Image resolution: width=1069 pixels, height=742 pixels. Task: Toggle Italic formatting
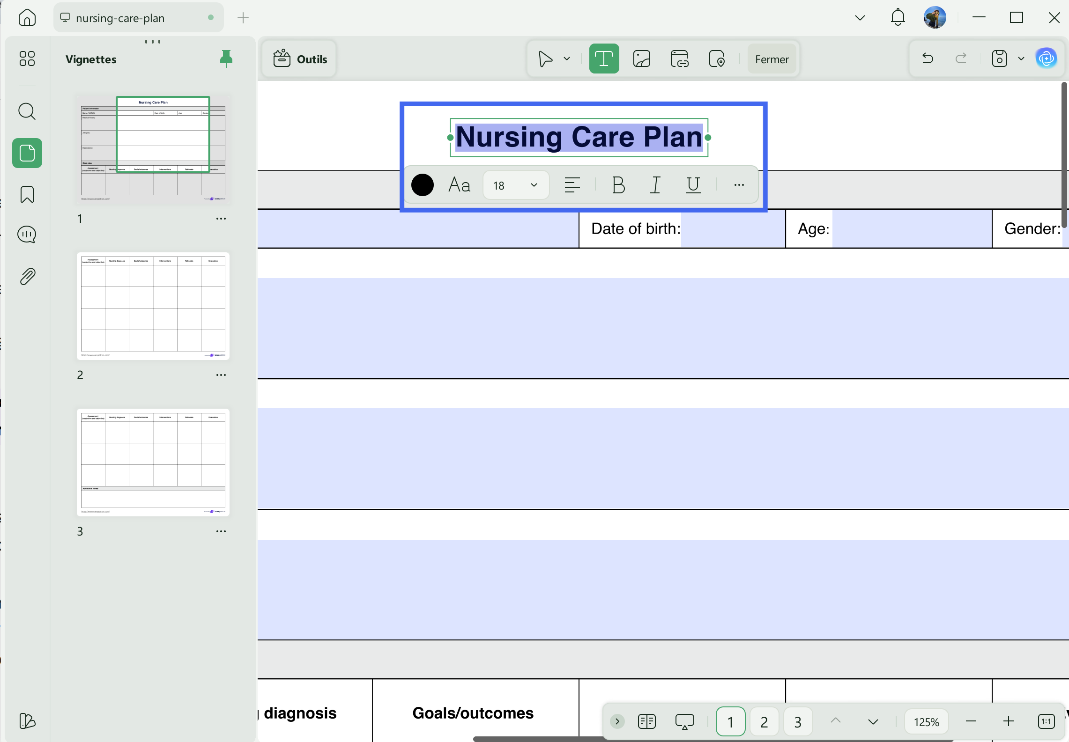(655, 185)
